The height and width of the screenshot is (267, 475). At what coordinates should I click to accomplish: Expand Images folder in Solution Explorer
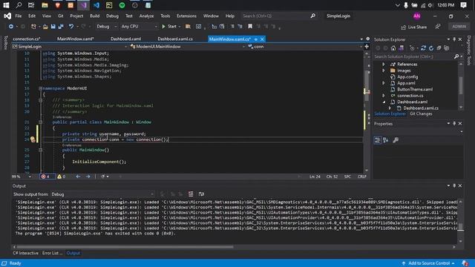(384, 70)
